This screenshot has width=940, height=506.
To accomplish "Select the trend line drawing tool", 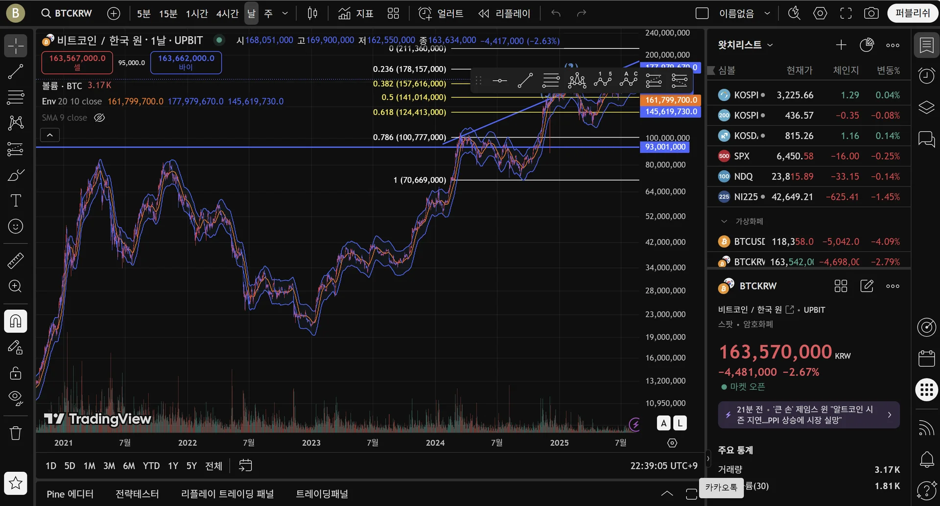I will [16, 71].
